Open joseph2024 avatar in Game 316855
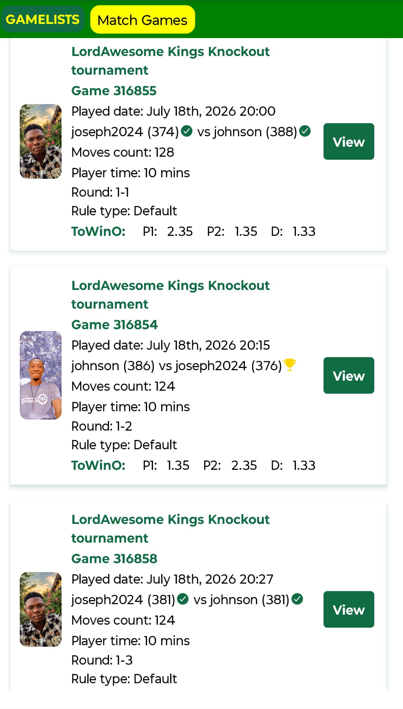The image size is (403, 709). 41,141
